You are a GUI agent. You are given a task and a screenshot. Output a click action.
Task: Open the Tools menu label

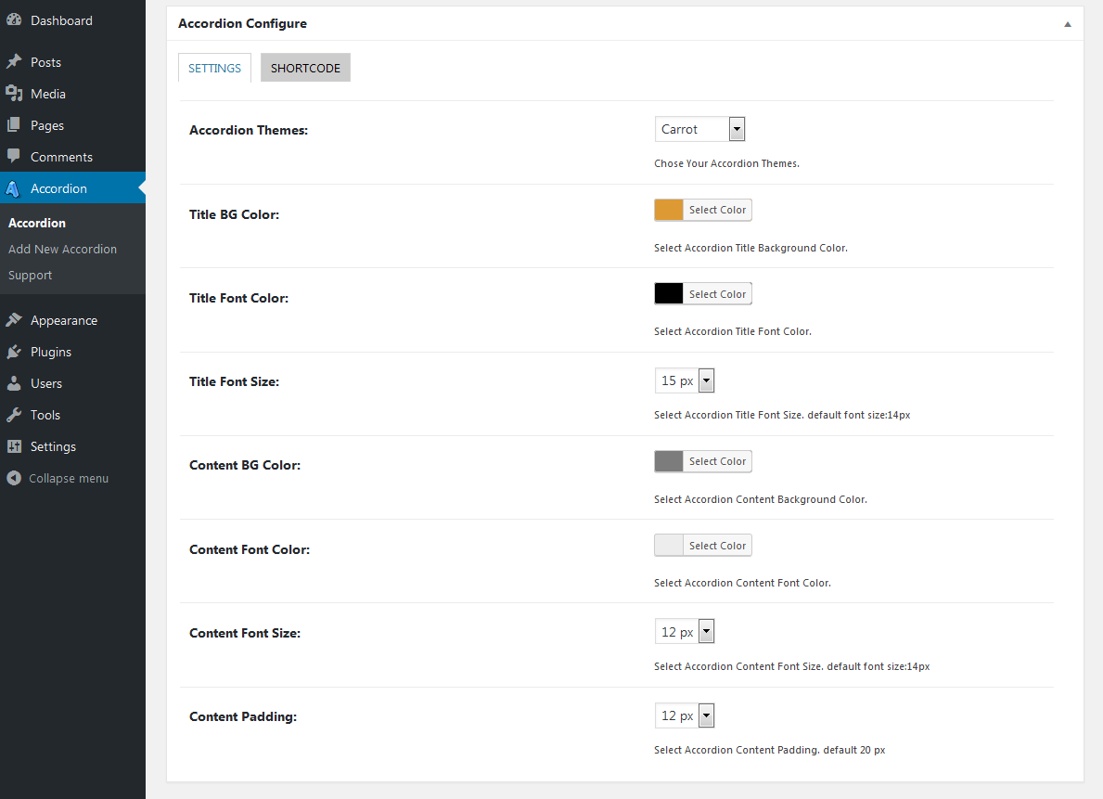point(45,416)
